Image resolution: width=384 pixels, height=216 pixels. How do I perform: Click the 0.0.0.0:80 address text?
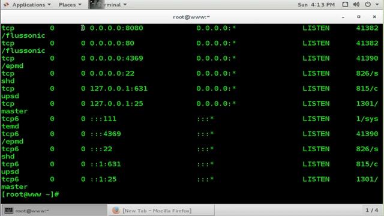click(112, 43)
